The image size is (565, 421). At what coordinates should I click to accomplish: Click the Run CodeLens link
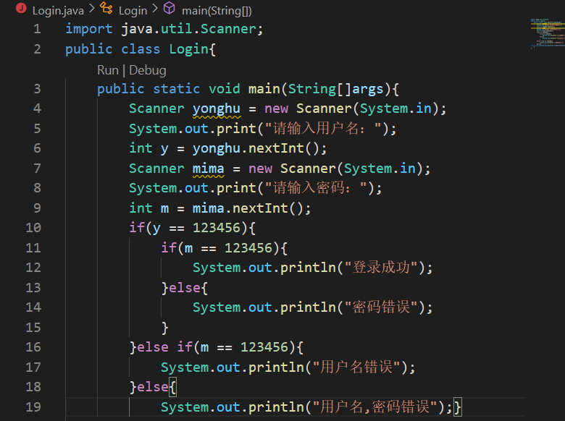click(x=108, y=70)
